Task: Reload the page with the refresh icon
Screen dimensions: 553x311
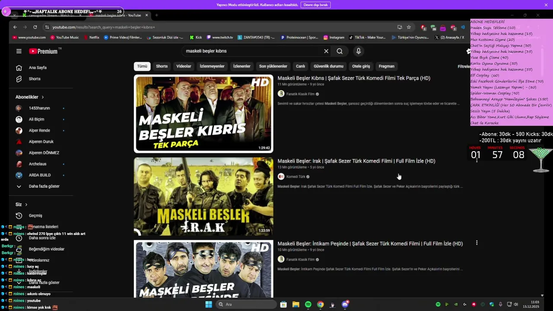Action: point(35,27)
